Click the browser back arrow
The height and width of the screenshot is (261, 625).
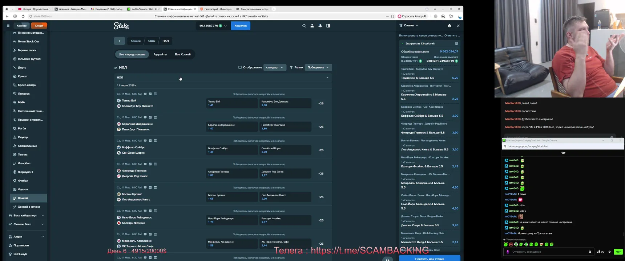[7, 16]
